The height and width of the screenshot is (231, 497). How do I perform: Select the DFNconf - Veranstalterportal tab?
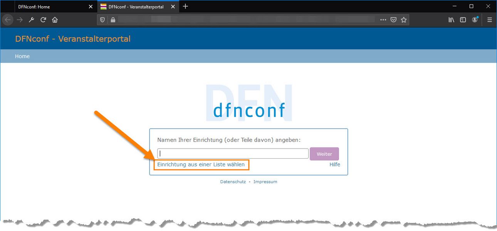point(138,7)
